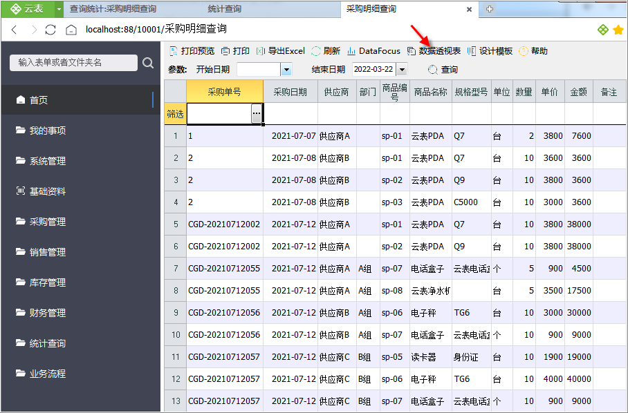
Task: Click the 采购日期 column header
Action: pos(290,92)
